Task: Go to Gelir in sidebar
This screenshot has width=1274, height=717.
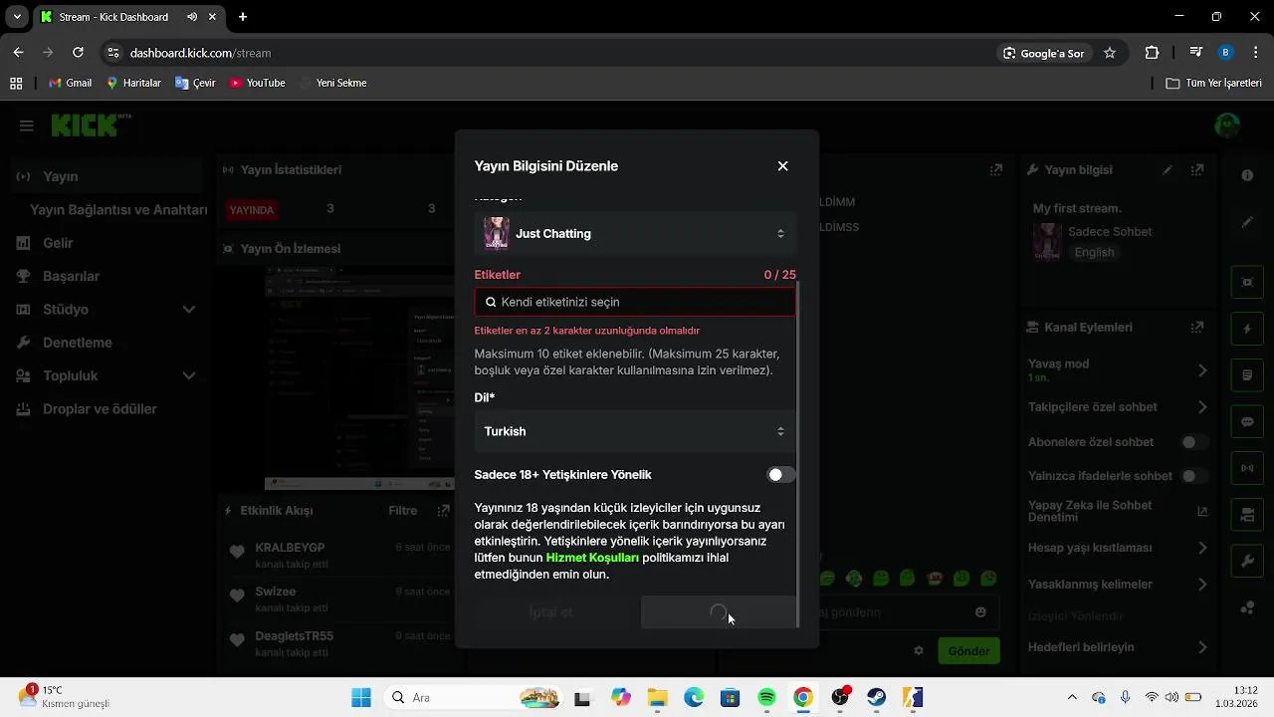Action: 58,243
